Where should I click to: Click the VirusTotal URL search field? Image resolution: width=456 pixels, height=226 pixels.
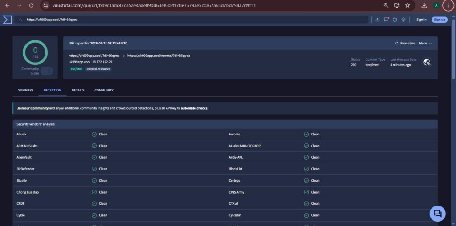(192, 20)
